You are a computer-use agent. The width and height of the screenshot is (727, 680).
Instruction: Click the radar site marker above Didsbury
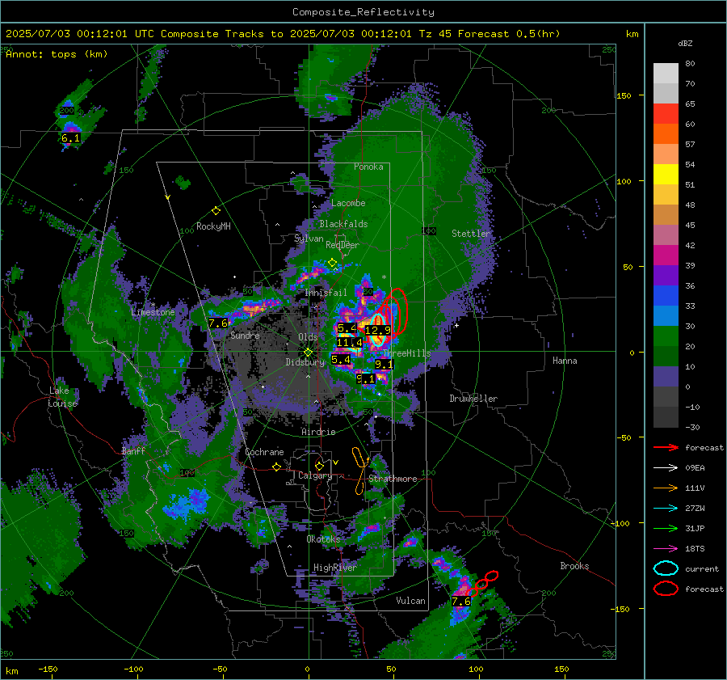[308, 353]
